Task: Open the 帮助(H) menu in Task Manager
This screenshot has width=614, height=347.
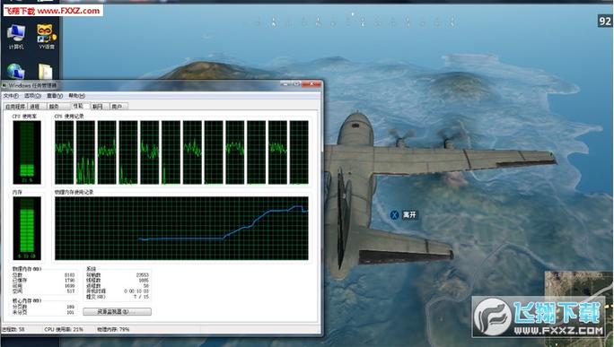Action: click(77, 95)
